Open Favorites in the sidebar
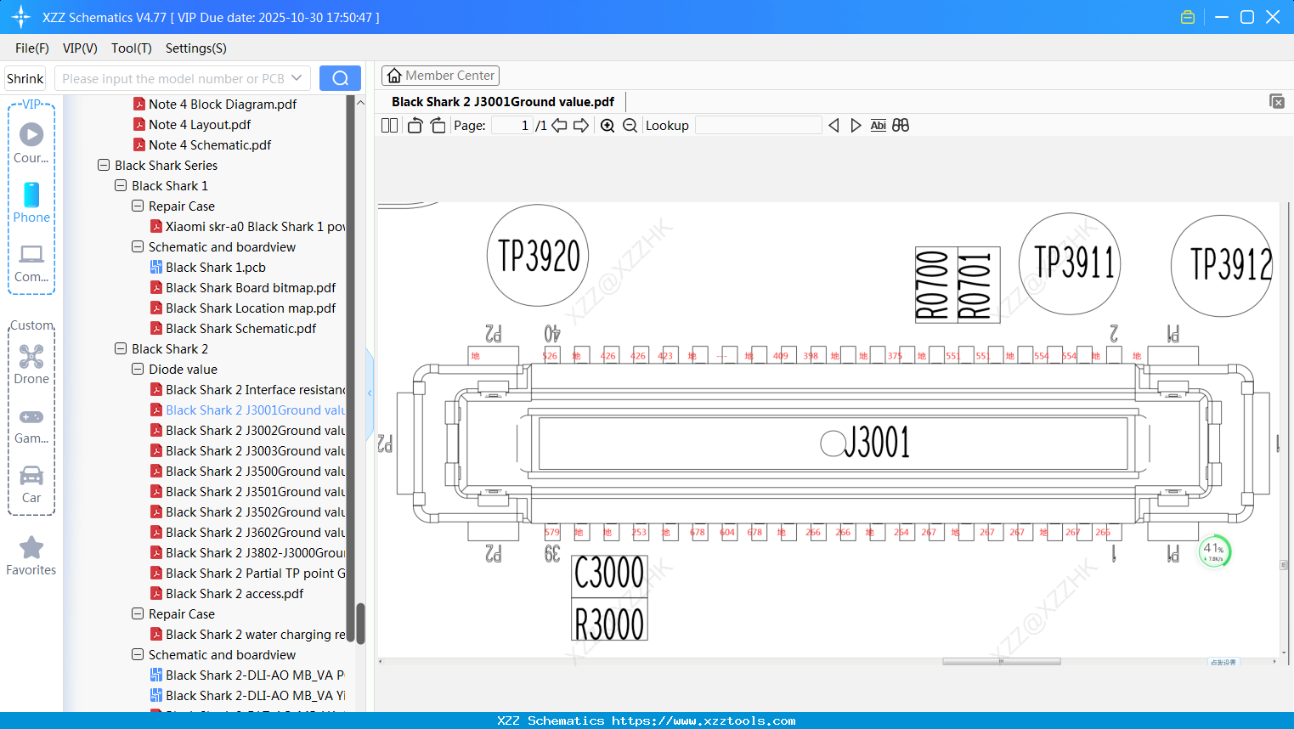The image size is (1294, 729). point(31,557)
